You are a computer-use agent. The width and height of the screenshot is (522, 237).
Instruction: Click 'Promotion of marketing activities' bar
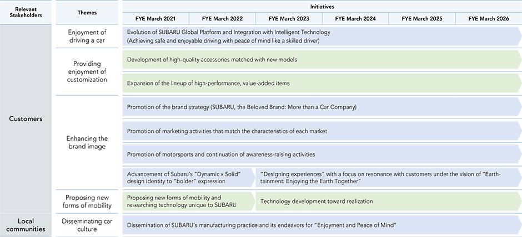tap(322, 131)
